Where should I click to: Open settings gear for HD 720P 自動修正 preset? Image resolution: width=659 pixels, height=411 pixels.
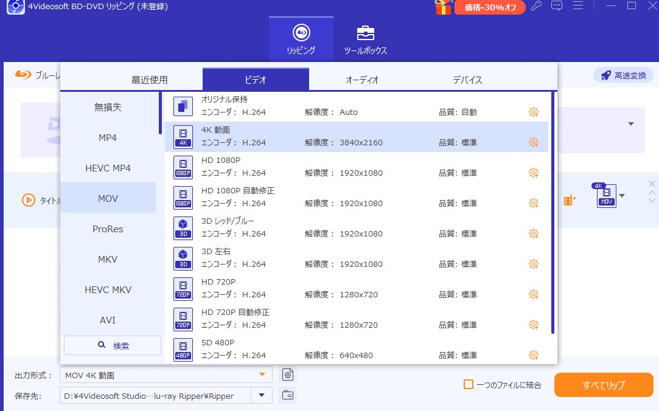(533, 325)
